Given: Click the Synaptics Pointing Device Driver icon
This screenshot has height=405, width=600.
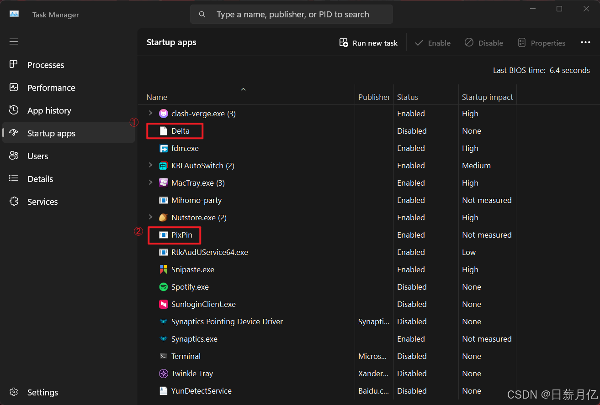Looking at the screenshot, I should coord(163,322).
